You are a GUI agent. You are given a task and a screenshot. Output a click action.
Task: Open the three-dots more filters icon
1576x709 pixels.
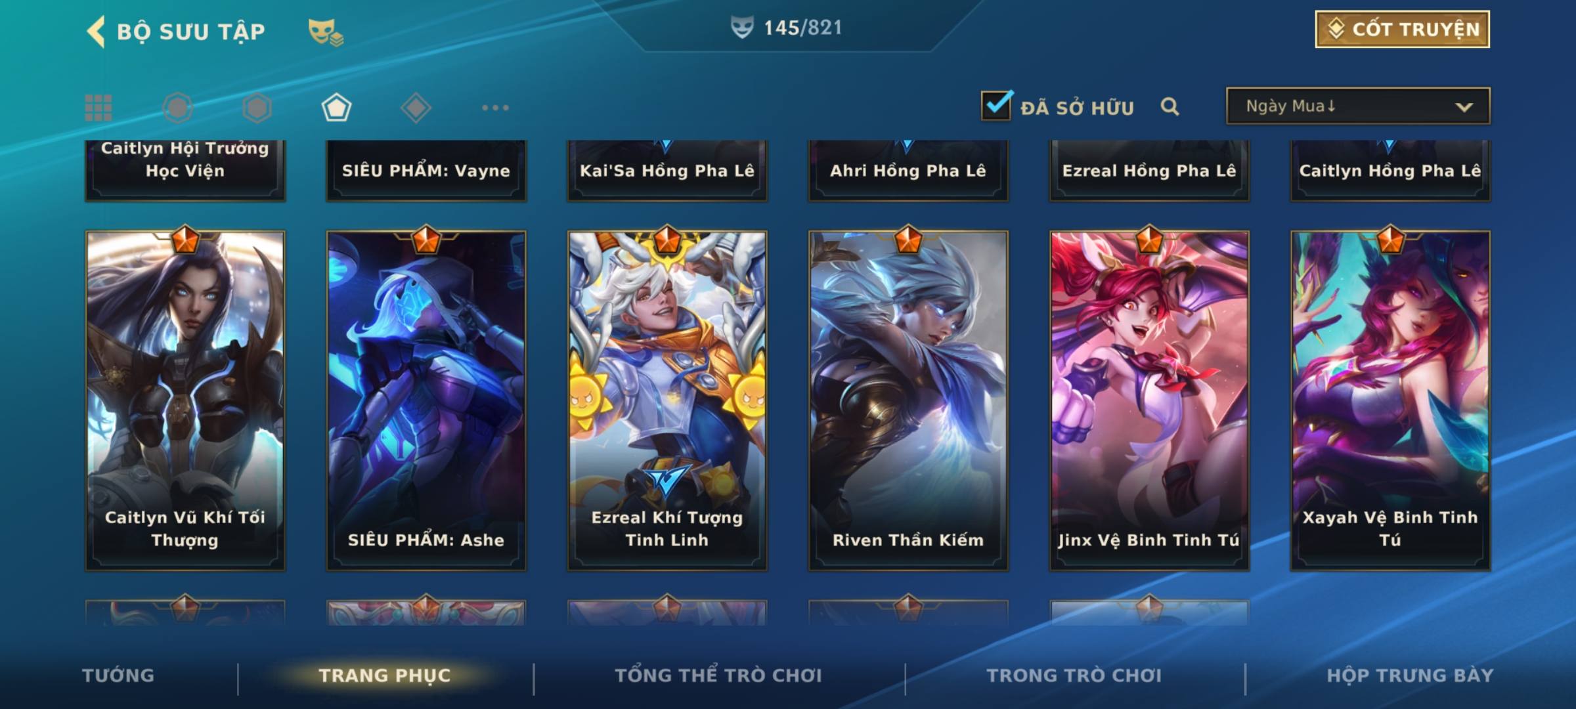[495, 108]
